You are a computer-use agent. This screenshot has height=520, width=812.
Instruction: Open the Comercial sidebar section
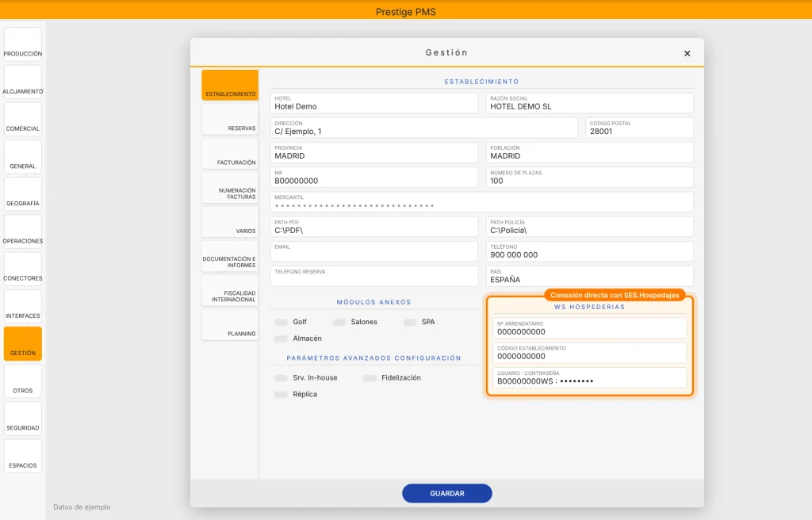(23, 119)
